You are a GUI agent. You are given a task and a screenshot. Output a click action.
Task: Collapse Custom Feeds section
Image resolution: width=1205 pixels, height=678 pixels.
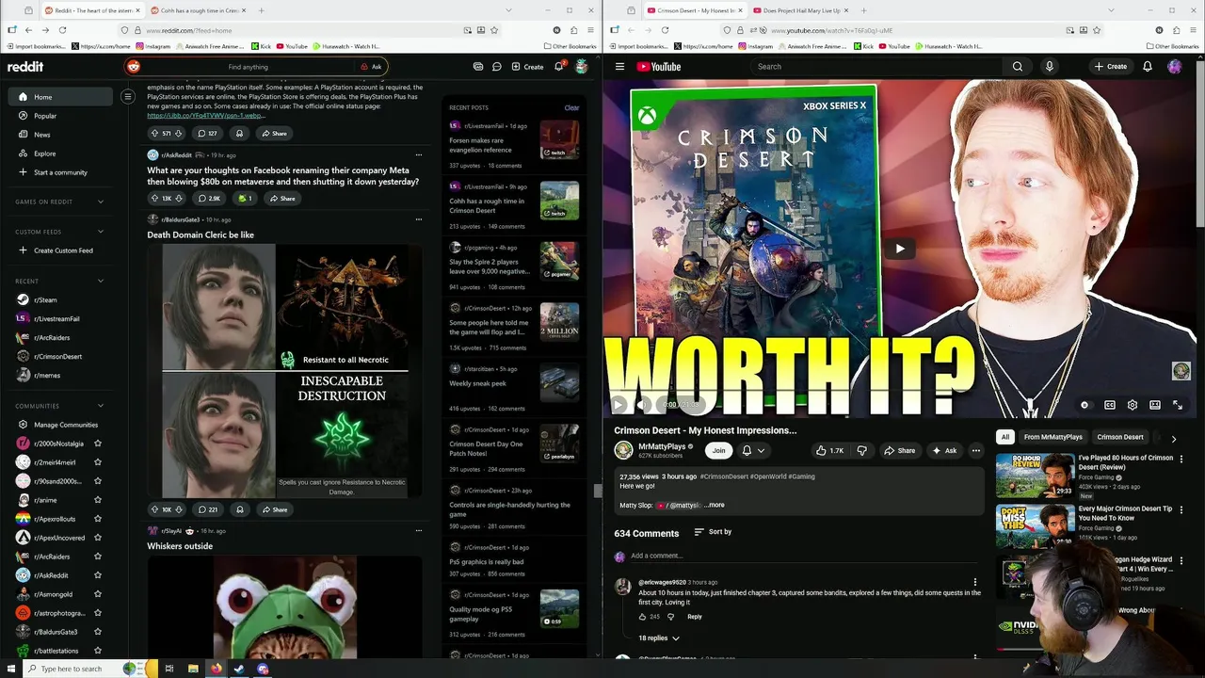pyautogui.click(x=102, y=232)
